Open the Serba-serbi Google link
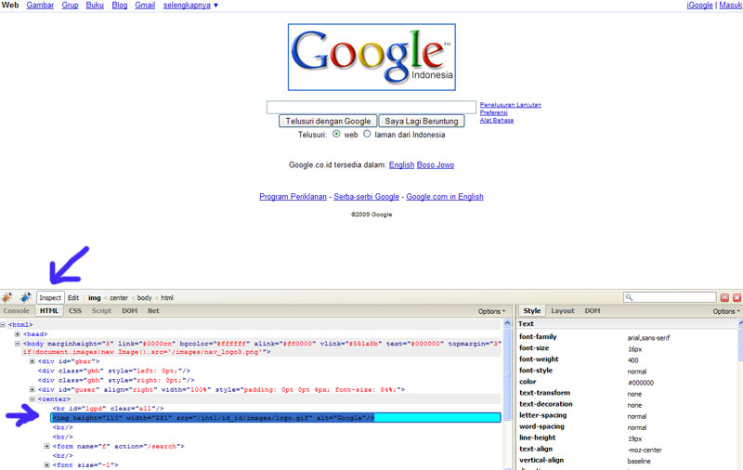The image size is (743, 470). (366, 197)
